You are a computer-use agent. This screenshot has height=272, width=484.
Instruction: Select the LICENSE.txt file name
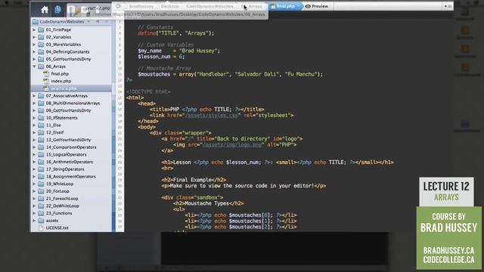point(57,228)
